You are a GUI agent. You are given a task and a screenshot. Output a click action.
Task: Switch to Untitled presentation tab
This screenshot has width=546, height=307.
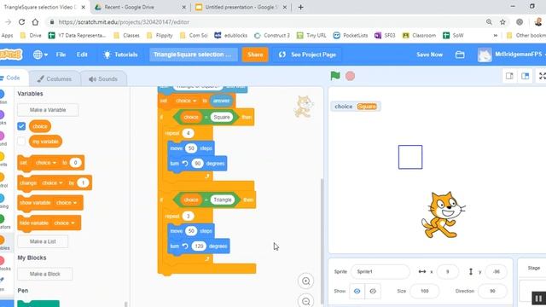click(x=241, y=7)
